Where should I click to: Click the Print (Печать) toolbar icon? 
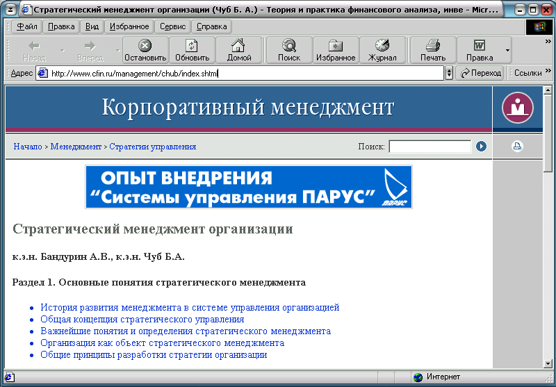tap(433, 49)
